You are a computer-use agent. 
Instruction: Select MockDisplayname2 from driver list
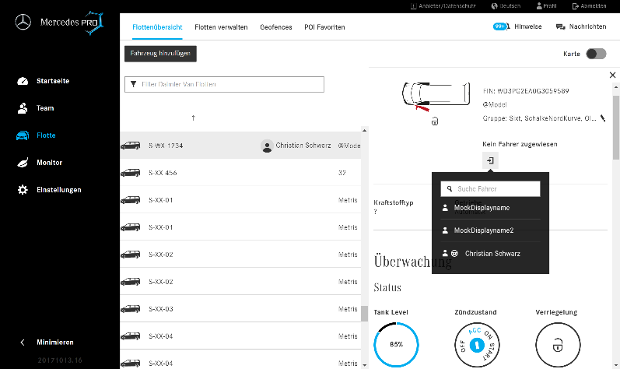click(x=484, y=230)
